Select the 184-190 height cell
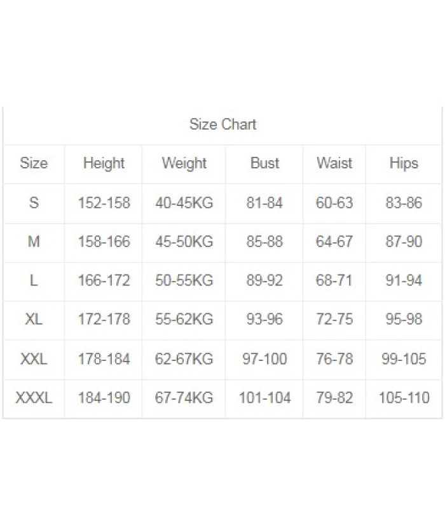Image resolution: width=445 pixels, height=523 pixels. pyautogui.click(x=104, y=398)
